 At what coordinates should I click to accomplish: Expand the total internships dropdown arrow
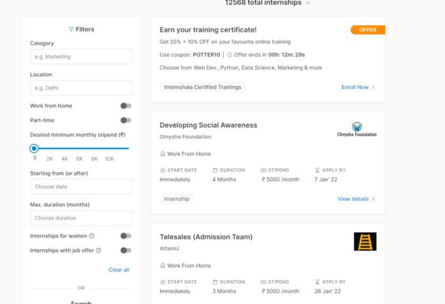[x=308, y=3]
